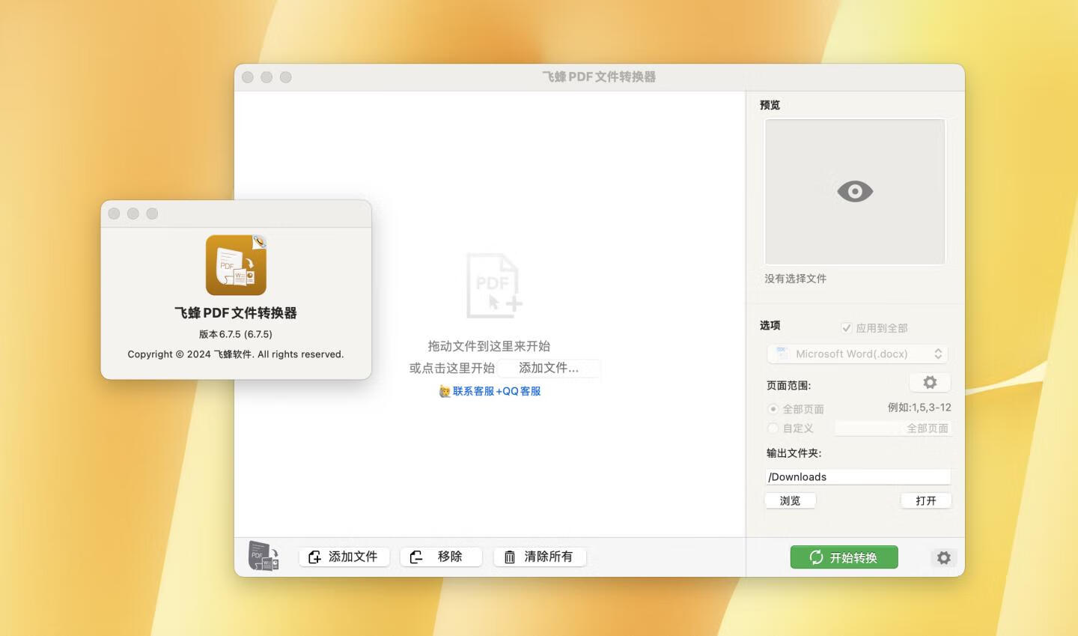Click the chevron arrows on the format selector
Screen dimensions: 1078x636
coord(940,354)
